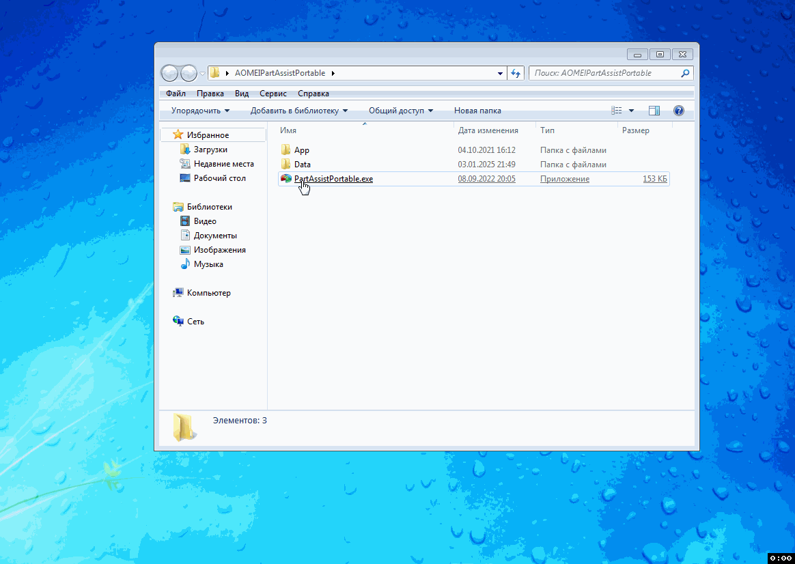The width and height of the screenshot is (795, 564).
Task: Click the Недавние места icon
Action: [x=185, y=164]
